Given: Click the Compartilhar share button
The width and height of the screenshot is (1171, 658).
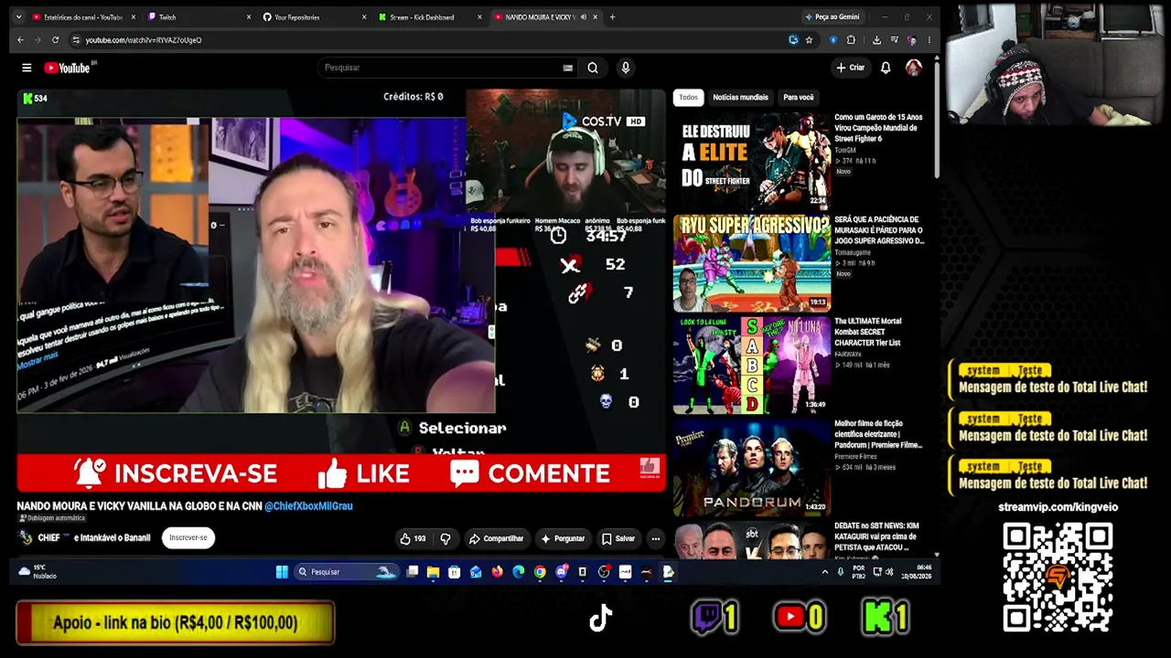Looking at the screenshot, I should pos(497,539).
